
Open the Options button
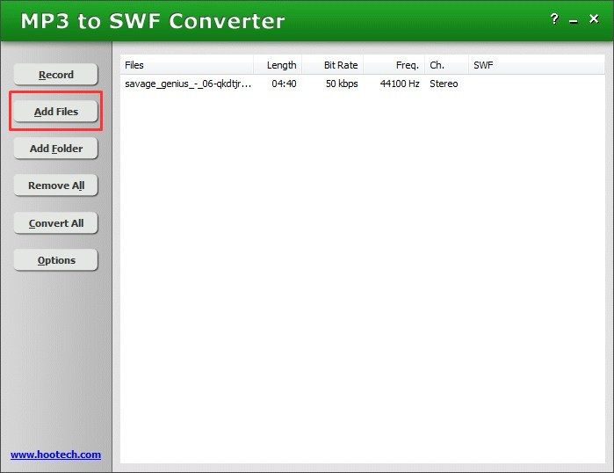[x=55, y=260]
